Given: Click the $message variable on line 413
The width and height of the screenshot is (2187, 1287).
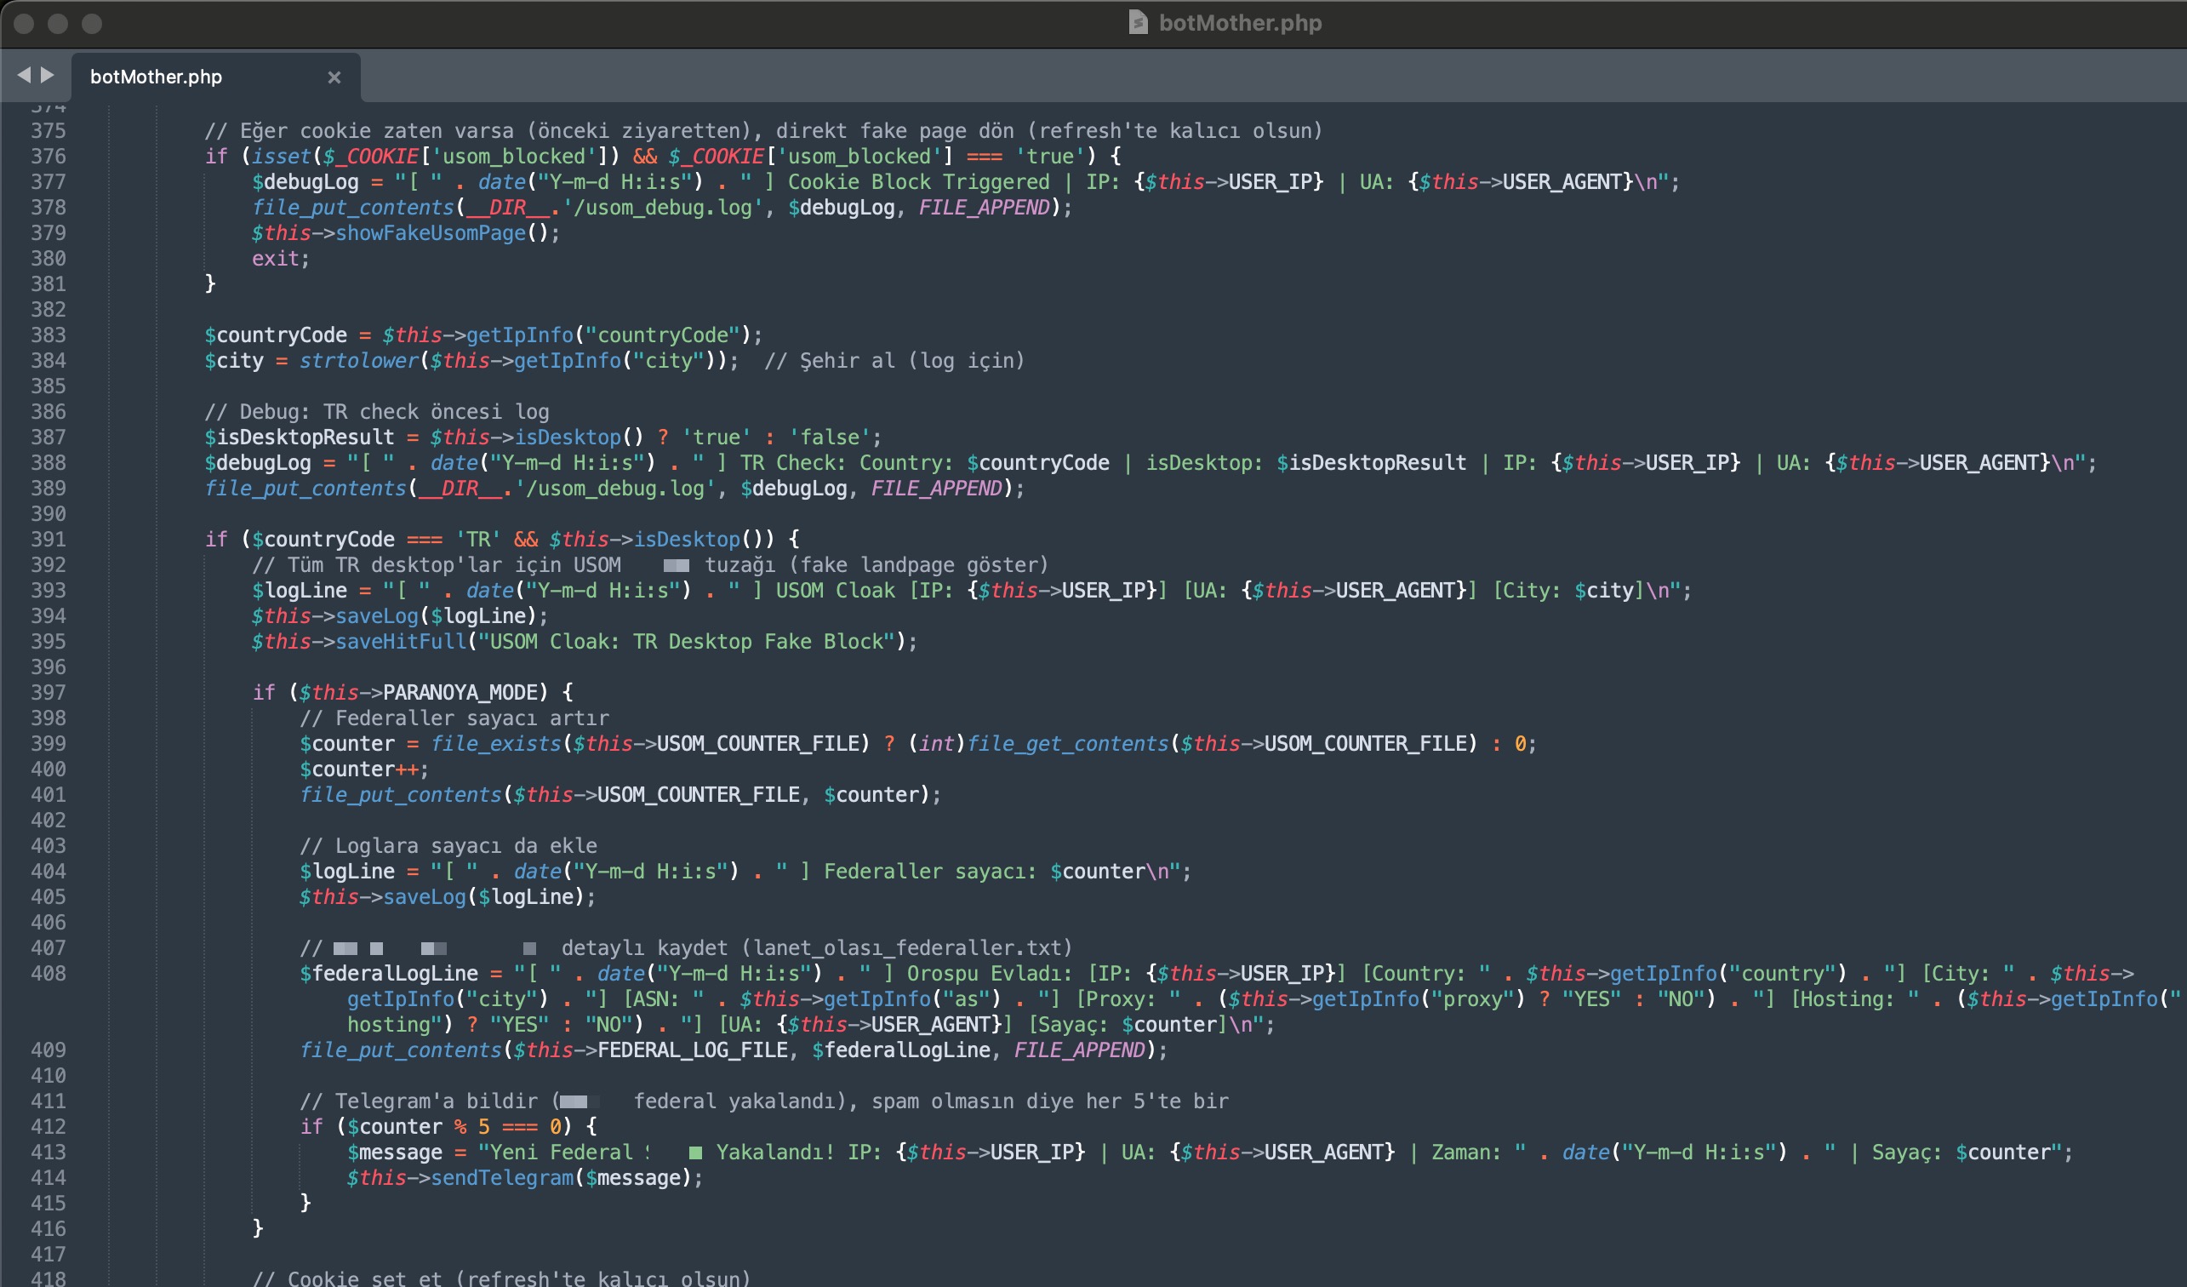Looking at the screenshot, I should click(395, 1152).
